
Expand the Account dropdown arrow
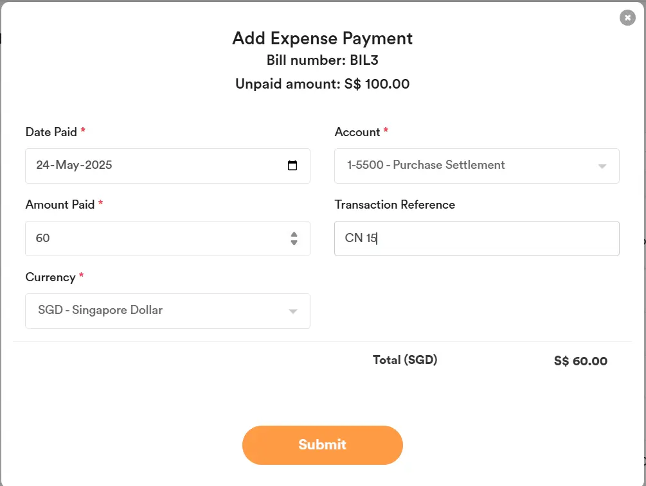tap(602, 166)
